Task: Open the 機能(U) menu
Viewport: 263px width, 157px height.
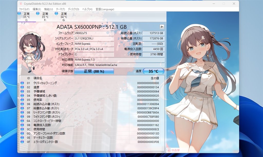Action: click(x=49, y=9)
